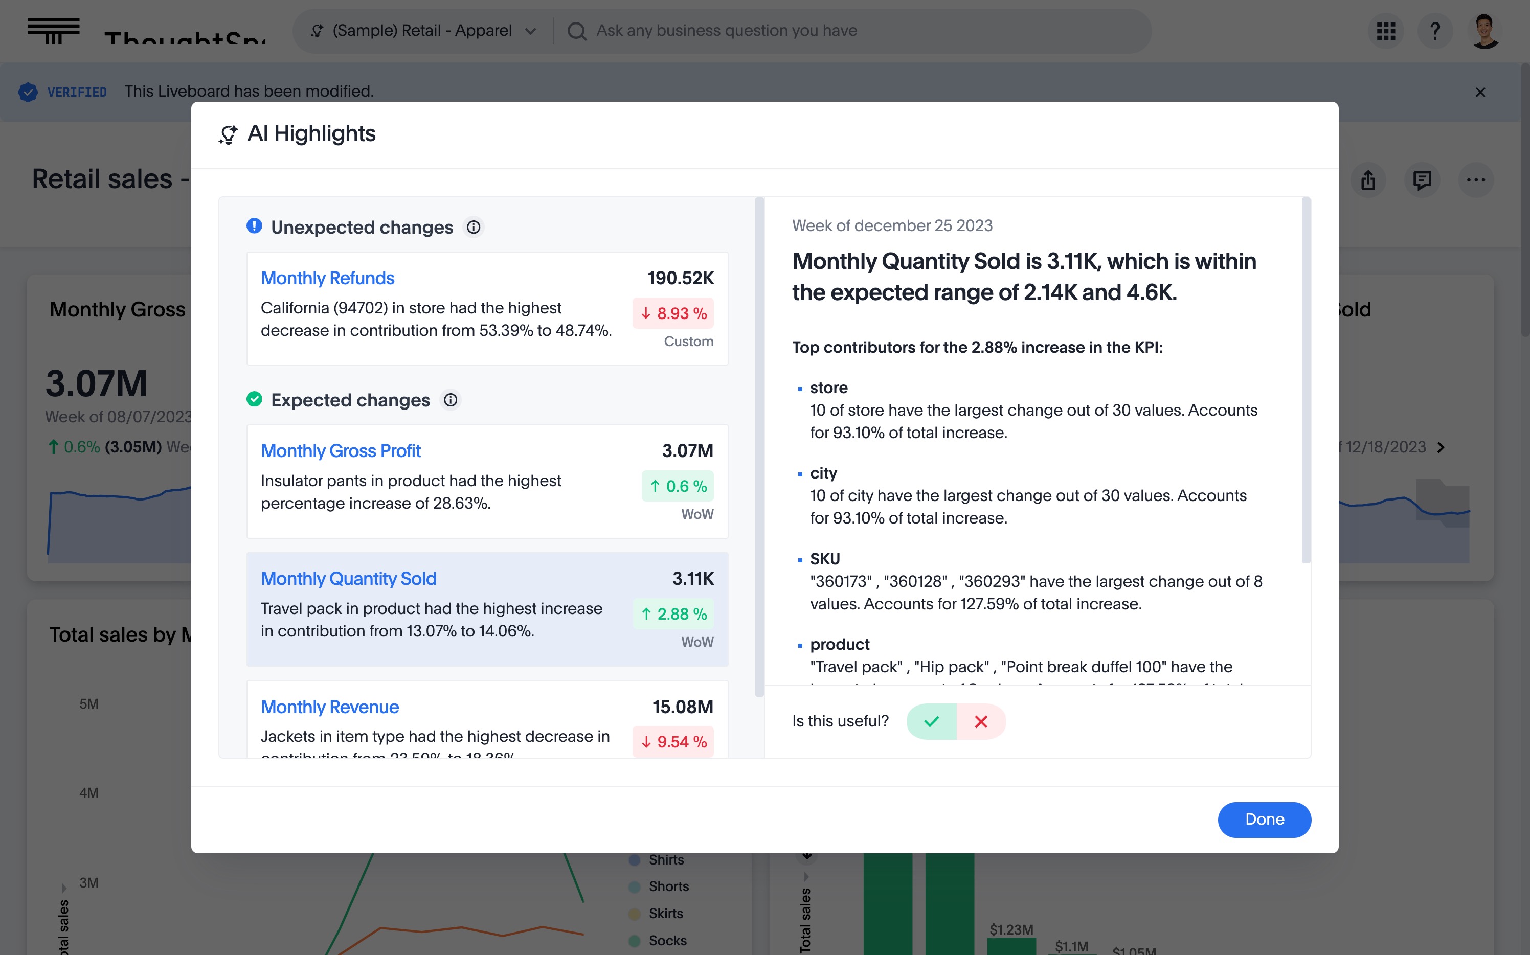This screenshot has width=1530, height=955.
Task: Click the next week chevron beside 12/18/2023
Action: pyautogui.click(x=1441, y=447)
